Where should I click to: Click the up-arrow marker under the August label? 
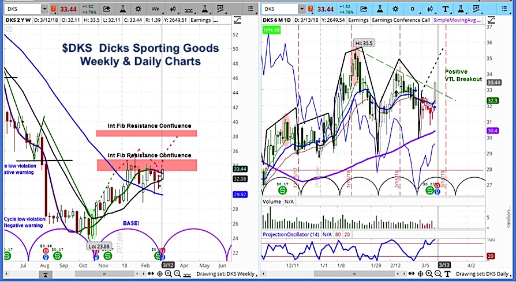46,274
